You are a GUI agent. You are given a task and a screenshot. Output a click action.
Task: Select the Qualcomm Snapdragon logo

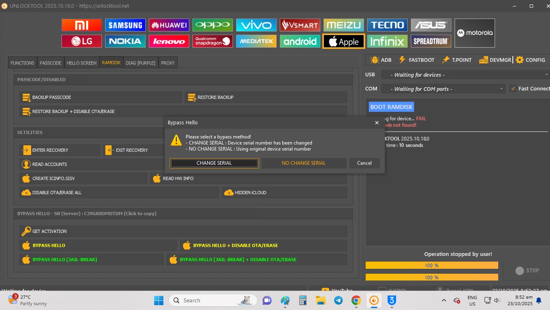coord(212,41)
